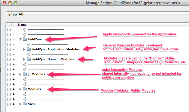Click script icon of separator just above Modules folder
Screen dimensions: 189x112
click(25, 84)
